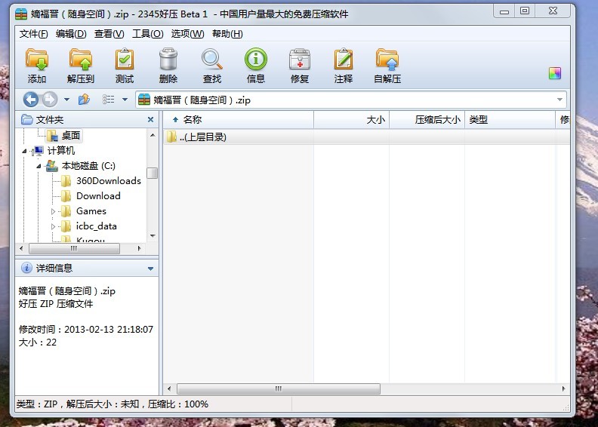
Task: Click file list scroll right arrow
Action: click(x=564, y=389)
